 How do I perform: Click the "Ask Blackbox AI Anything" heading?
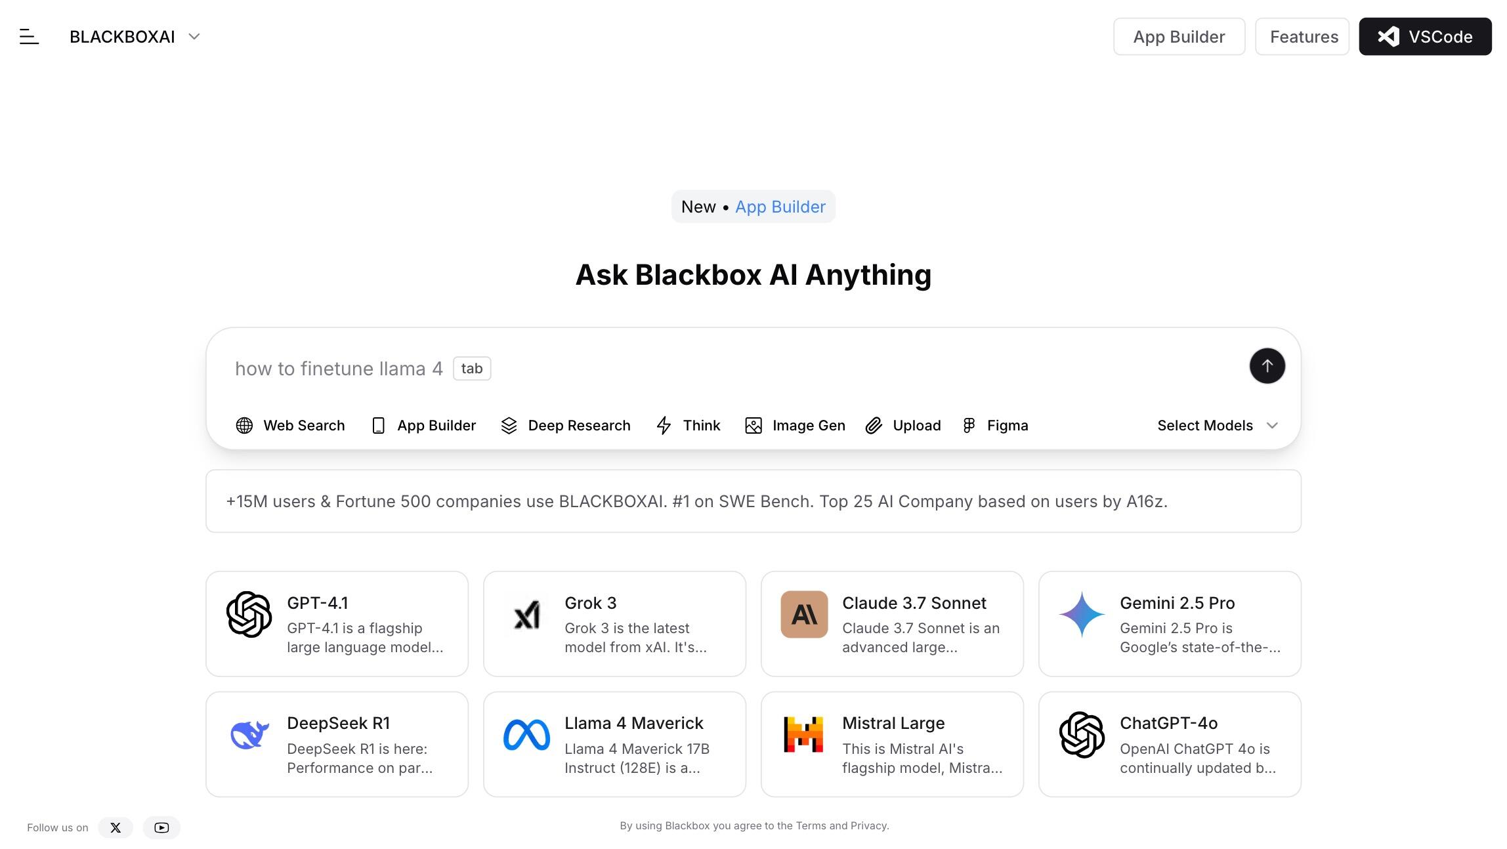(x=753, y=274)
